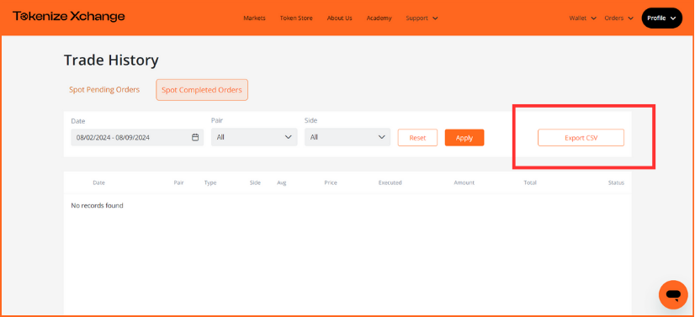Viewport: 695px width, 317px height.
Task: Open the chat support bubble icon
Action: [673, 294]
